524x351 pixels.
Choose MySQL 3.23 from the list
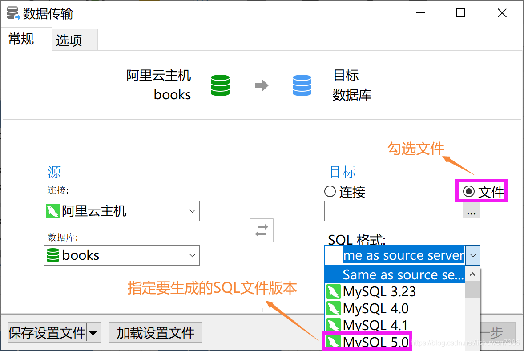point(395,291)
